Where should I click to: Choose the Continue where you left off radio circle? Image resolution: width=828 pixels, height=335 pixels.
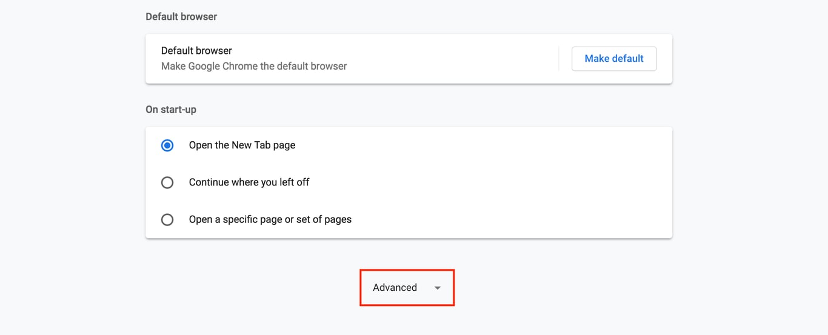tap(167, 182)
